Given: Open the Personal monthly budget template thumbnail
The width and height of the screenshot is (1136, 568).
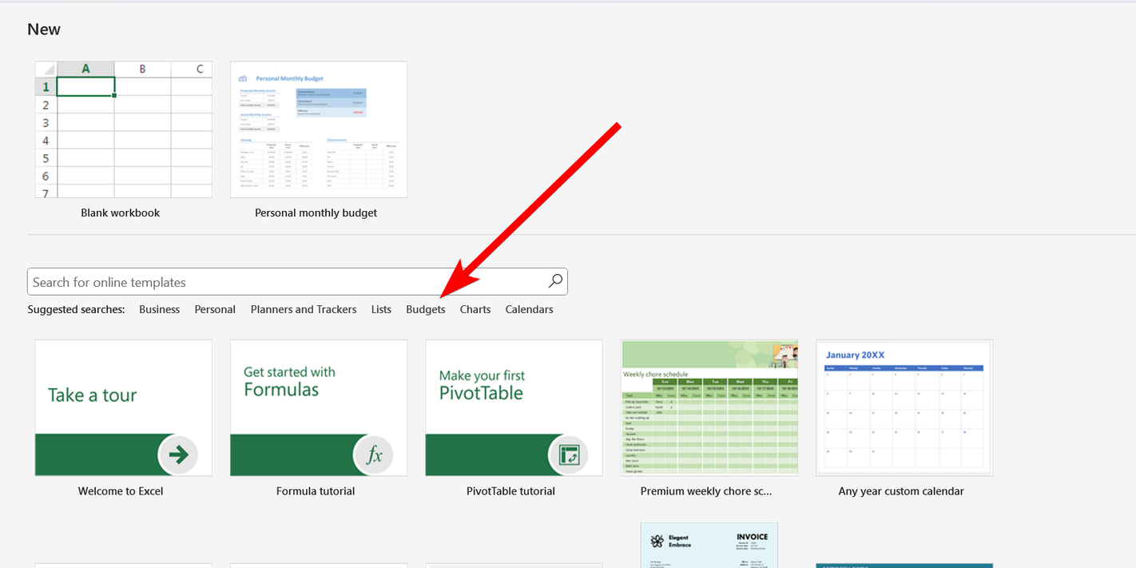Looking at the screenshot, I should (319, 129).
